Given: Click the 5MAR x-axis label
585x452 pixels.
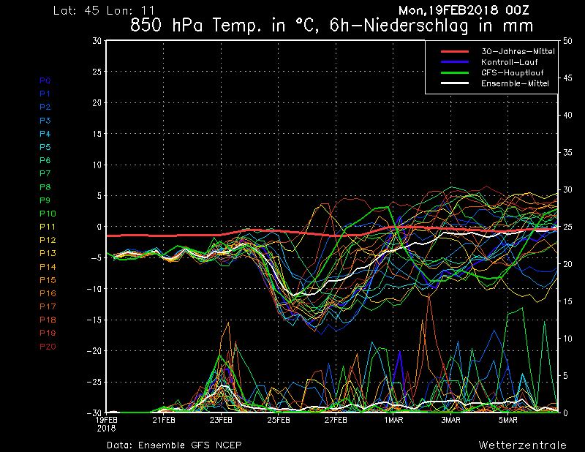Looking at the screenshot, I should tap(508, 420).
